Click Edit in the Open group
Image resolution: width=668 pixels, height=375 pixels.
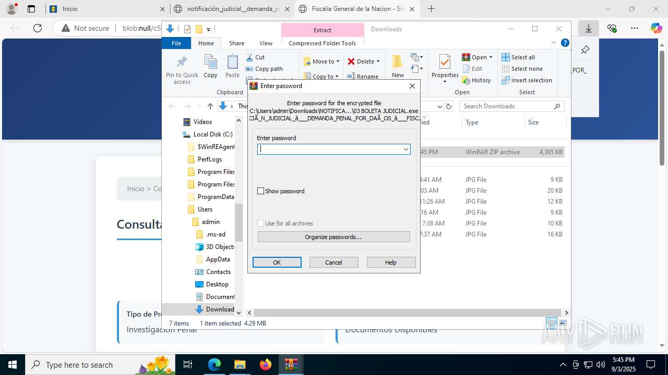472,69
